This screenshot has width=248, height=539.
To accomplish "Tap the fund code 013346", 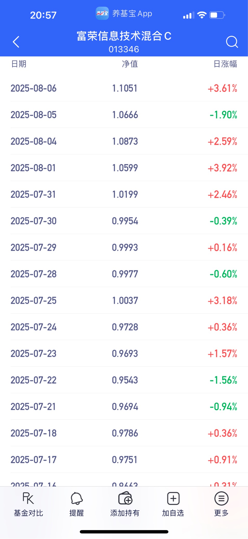I will coord(124,49).
